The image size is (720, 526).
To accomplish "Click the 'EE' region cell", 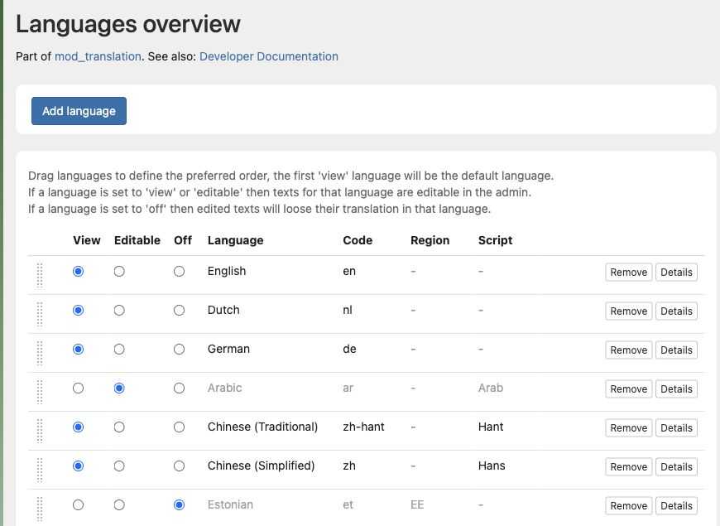I will [417, 504].
